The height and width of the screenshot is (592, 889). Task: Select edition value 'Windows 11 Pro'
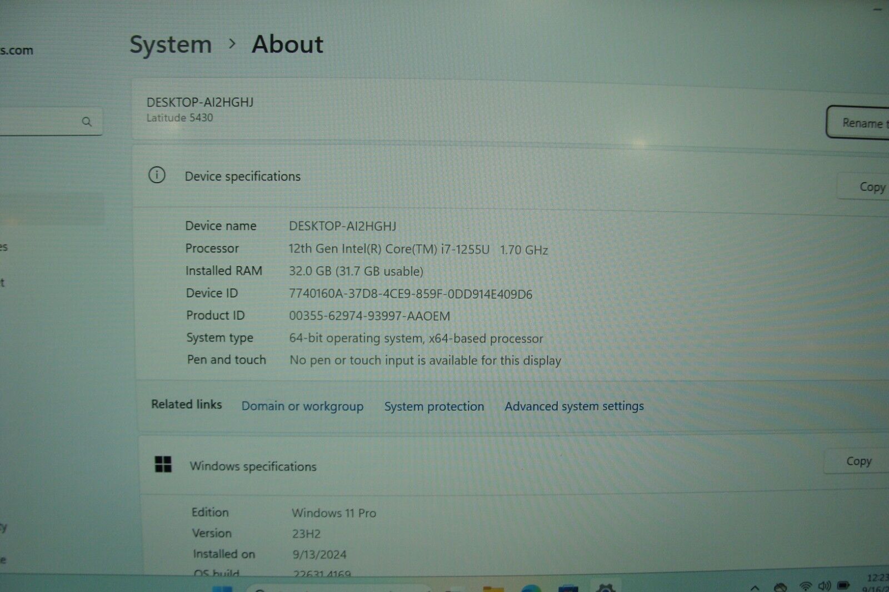pyautogui.click(x=334, y=513)
